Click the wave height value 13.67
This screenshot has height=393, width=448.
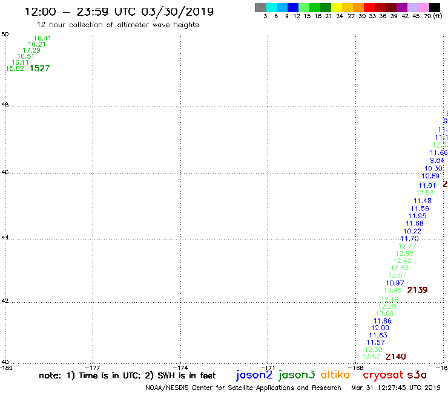point(371,357)
